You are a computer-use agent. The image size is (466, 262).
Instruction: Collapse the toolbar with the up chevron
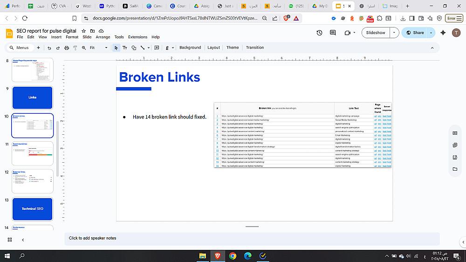432,48
